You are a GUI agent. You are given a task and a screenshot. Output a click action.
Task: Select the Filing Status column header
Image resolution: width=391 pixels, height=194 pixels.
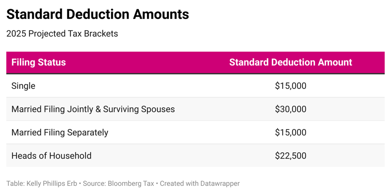coord(38,62)
